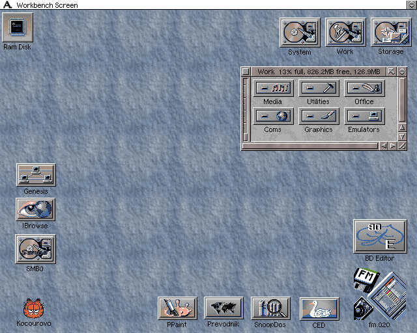This screenshot has width=417, height=333.
Task: Click the Kocourovo Garfield icon
Action: click(x=33, y=308)
